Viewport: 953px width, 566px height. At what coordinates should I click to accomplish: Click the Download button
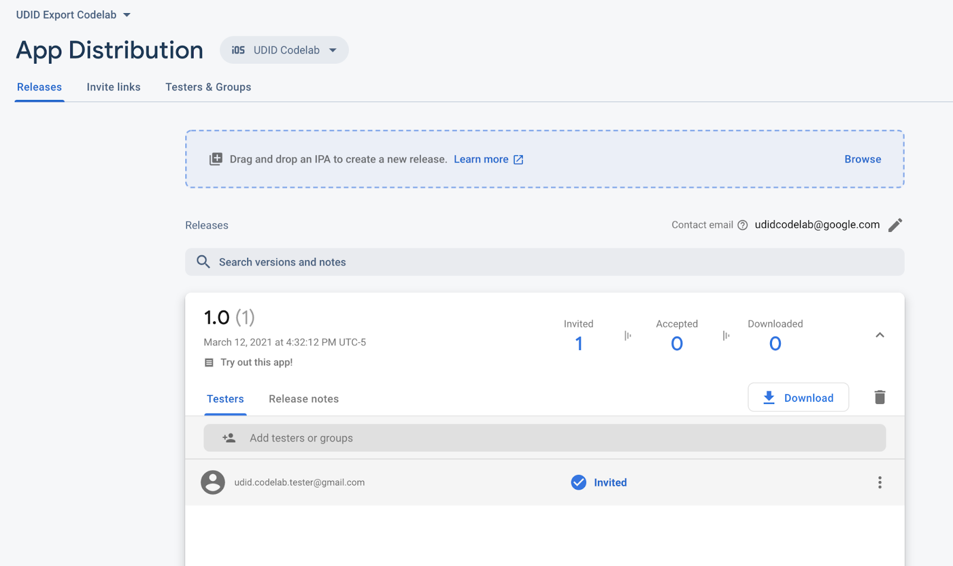pyautogui.click(x=798, y=398)
